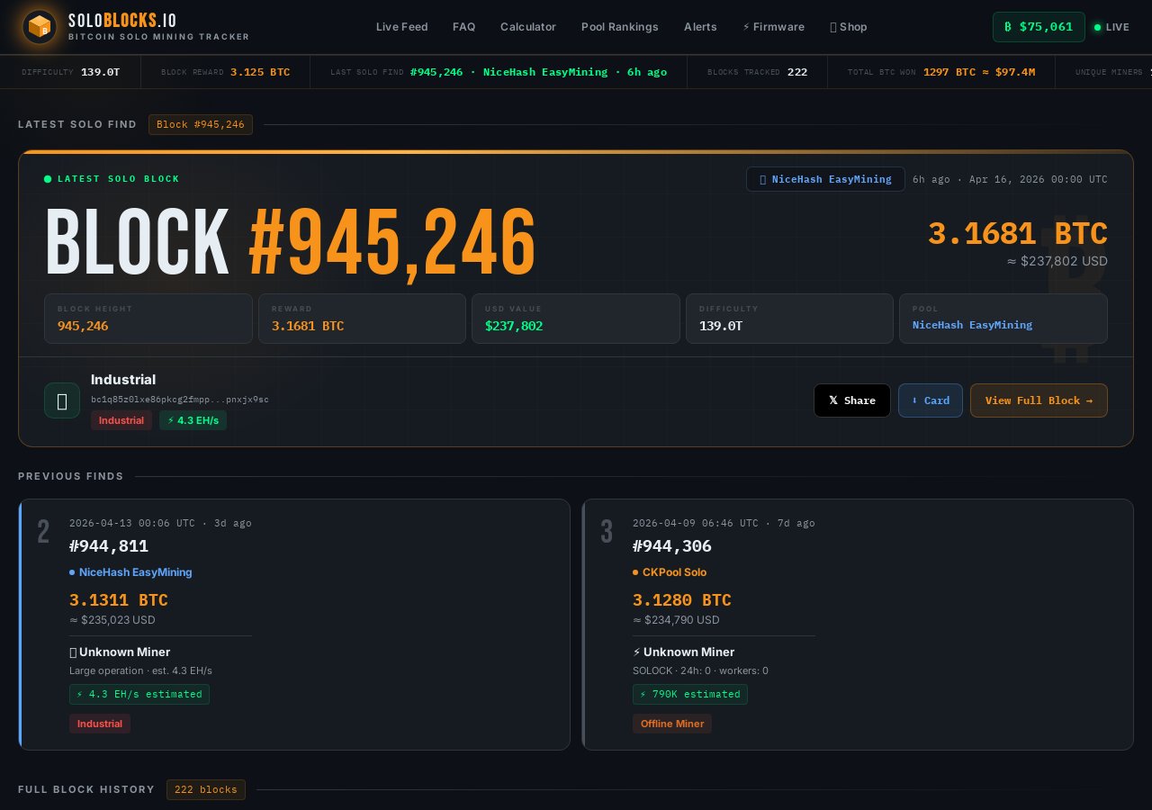Click the Bitcoin symbol on the price badge
The width and height of the screenshot is (1152, 810).
1006,27
